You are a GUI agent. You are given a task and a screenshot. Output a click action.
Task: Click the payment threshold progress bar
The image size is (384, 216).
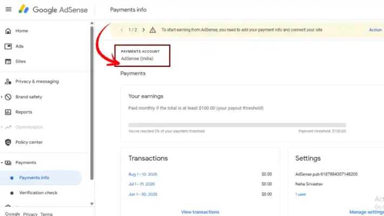[237, 125]
